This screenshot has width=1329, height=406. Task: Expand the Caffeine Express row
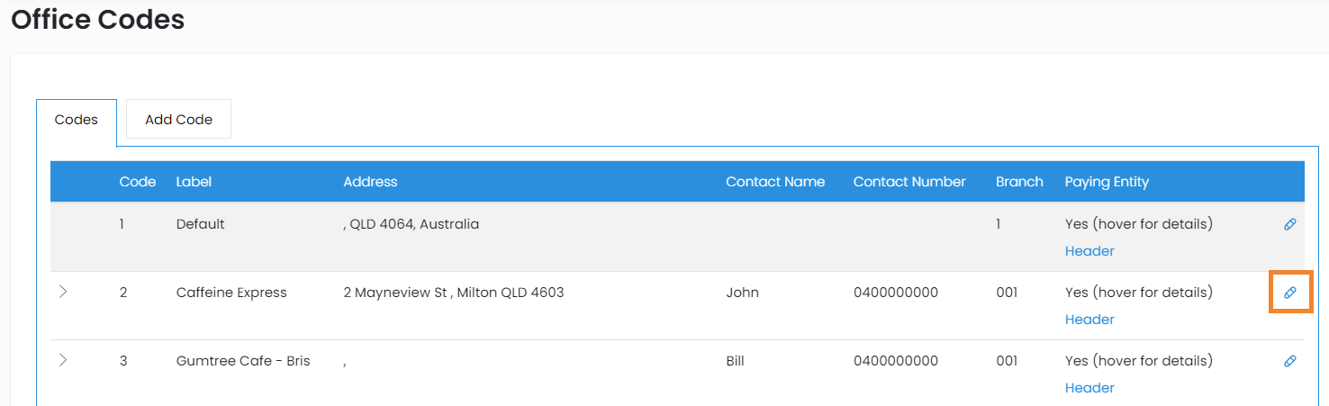[x=63, y=292]
